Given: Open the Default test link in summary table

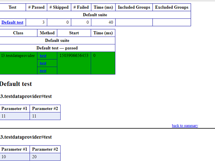Looking at the screenshot, I should tap(12, 22).
